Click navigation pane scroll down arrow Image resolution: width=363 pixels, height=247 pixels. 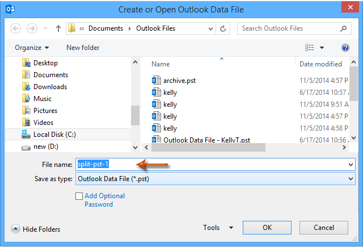coord(136,148)
